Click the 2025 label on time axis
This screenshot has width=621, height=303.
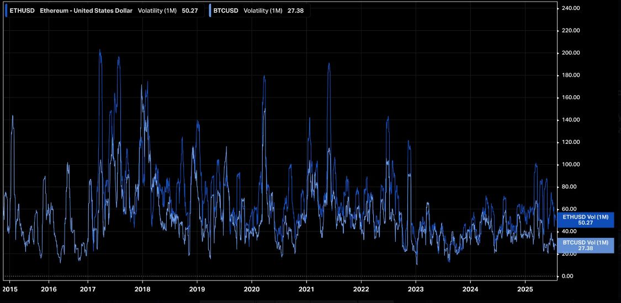point(525,289)
